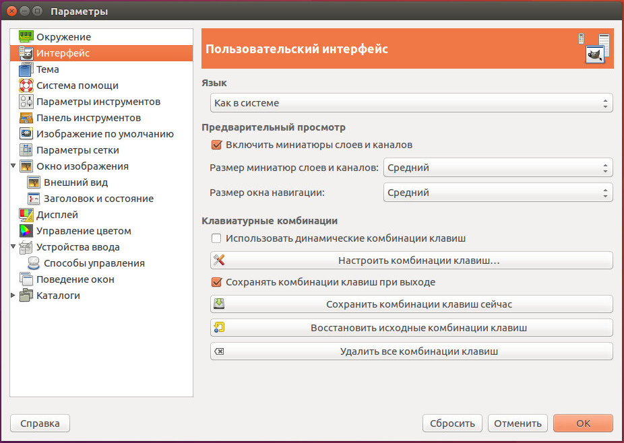624x443 pixels.
Task: Expand the Каталоги tree branch
Action: [13, 296]
